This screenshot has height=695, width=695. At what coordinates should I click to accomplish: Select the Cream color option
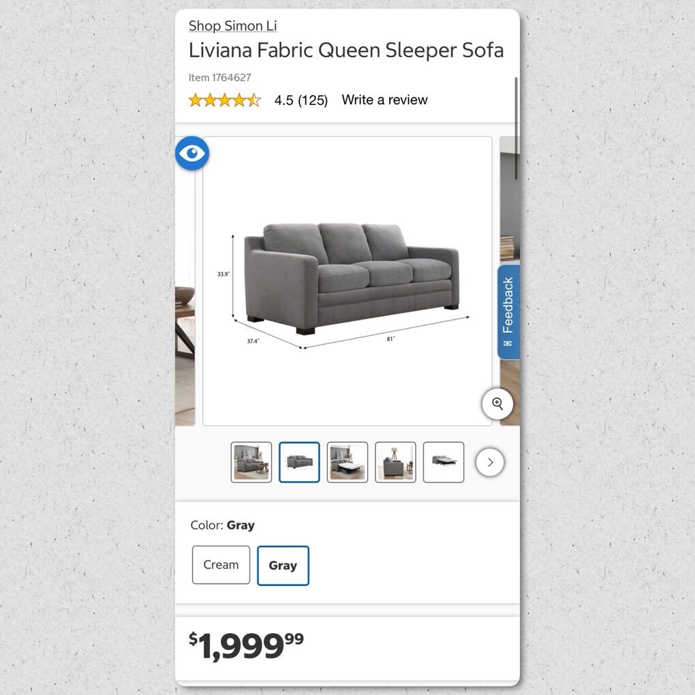[221, 565]
